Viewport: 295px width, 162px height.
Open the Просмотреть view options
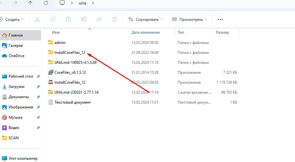click(x=189, y=19)
